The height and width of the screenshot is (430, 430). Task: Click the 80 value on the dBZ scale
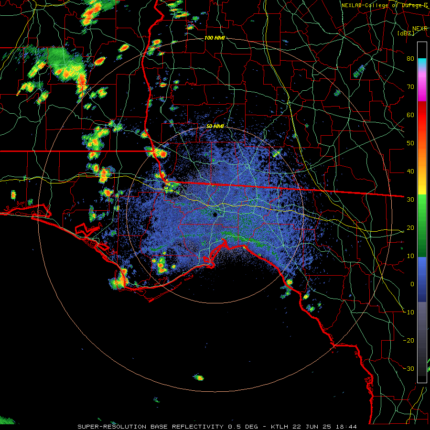(x=410, y=58)
